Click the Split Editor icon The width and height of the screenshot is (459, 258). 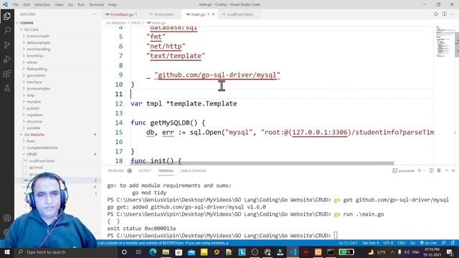tap(445, 14)
